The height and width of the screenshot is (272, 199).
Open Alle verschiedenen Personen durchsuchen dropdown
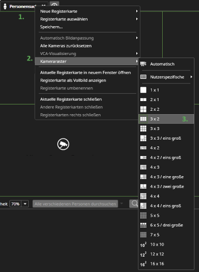75,204
